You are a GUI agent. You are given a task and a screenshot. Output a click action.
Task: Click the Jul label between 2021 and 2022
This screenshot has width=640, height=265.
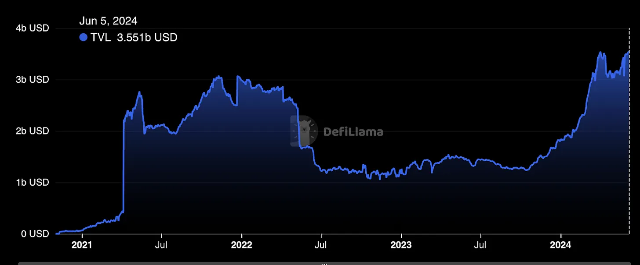click(162, 245)
